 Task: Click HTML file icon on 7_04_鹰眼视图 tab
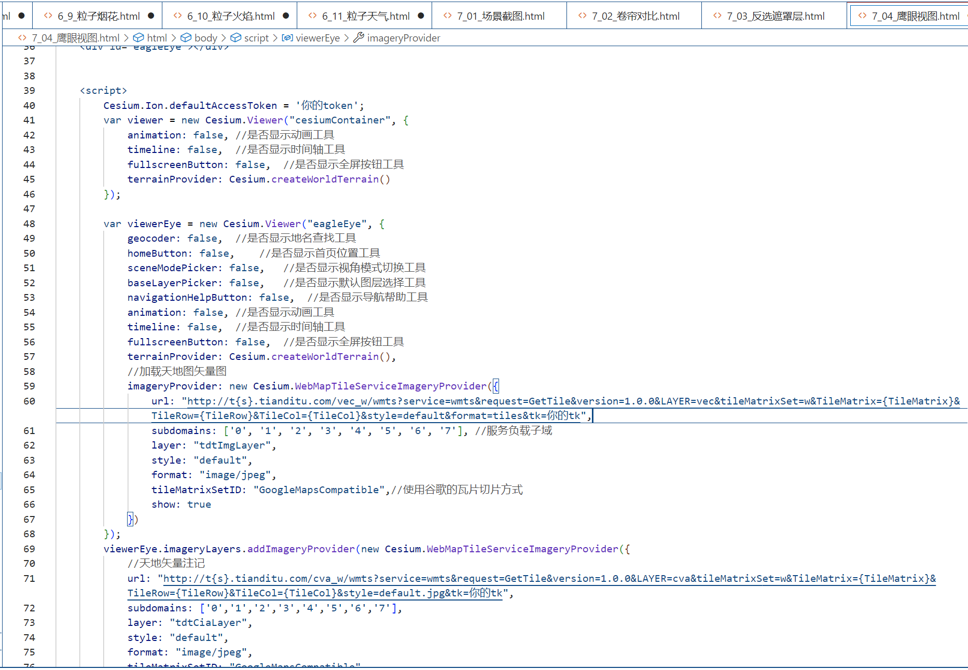[862, 16]
